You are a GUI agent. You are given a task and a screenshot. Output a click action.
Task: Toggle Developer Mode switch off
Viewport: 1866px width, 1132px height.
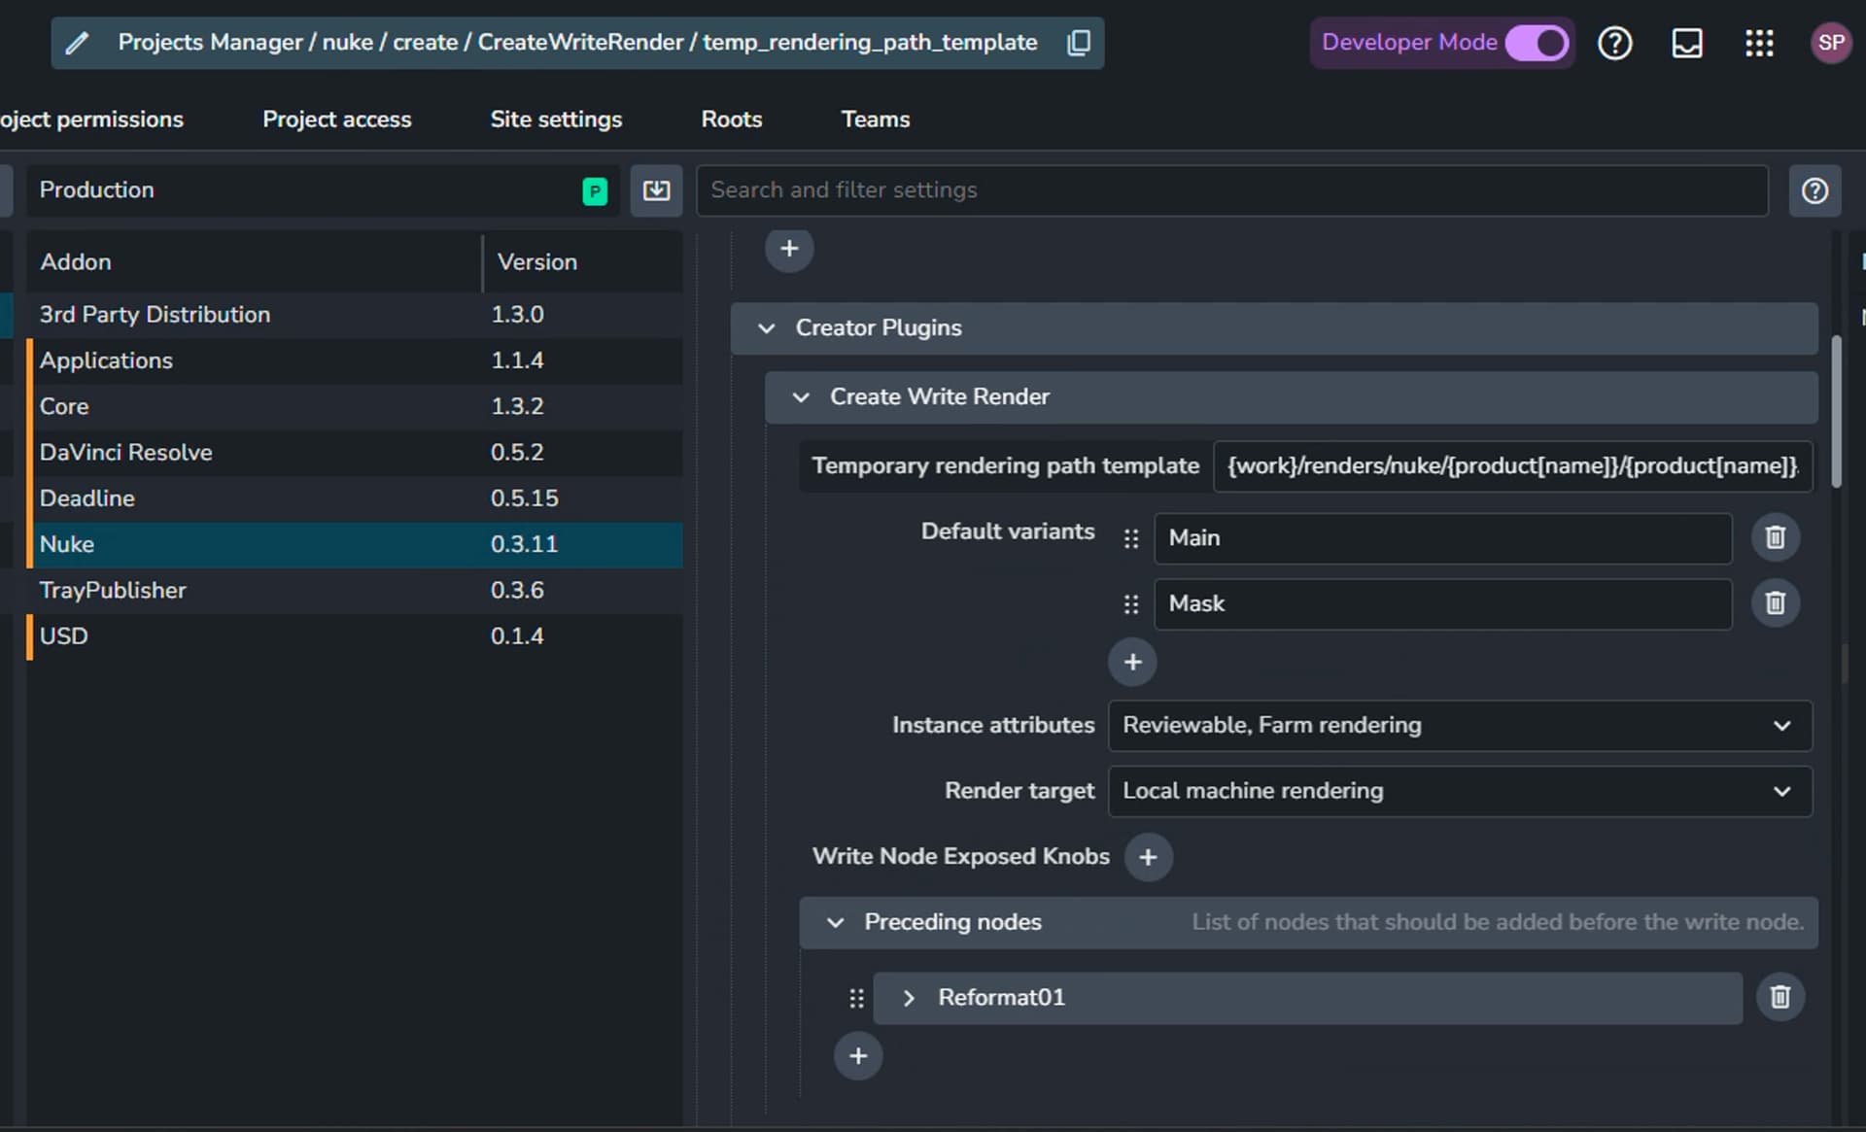[1538, 43]
